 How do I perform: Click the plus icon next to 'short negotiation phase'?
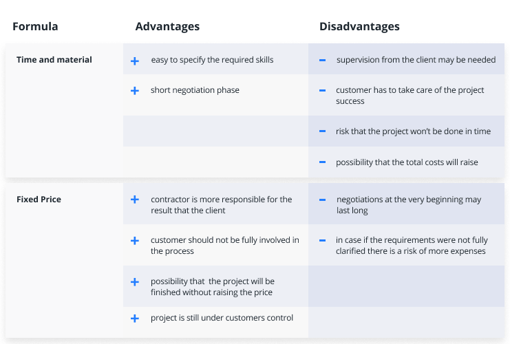tap(135, 91)
